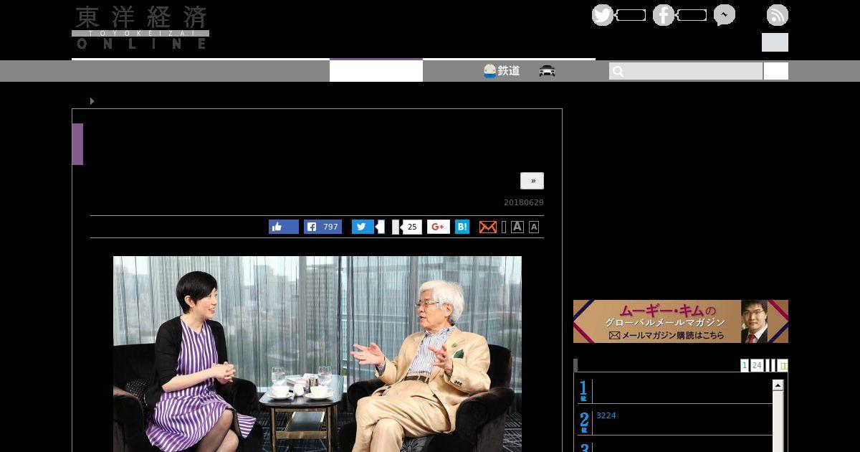Select the highlighted white navigation tab

(x=376, y=71)
